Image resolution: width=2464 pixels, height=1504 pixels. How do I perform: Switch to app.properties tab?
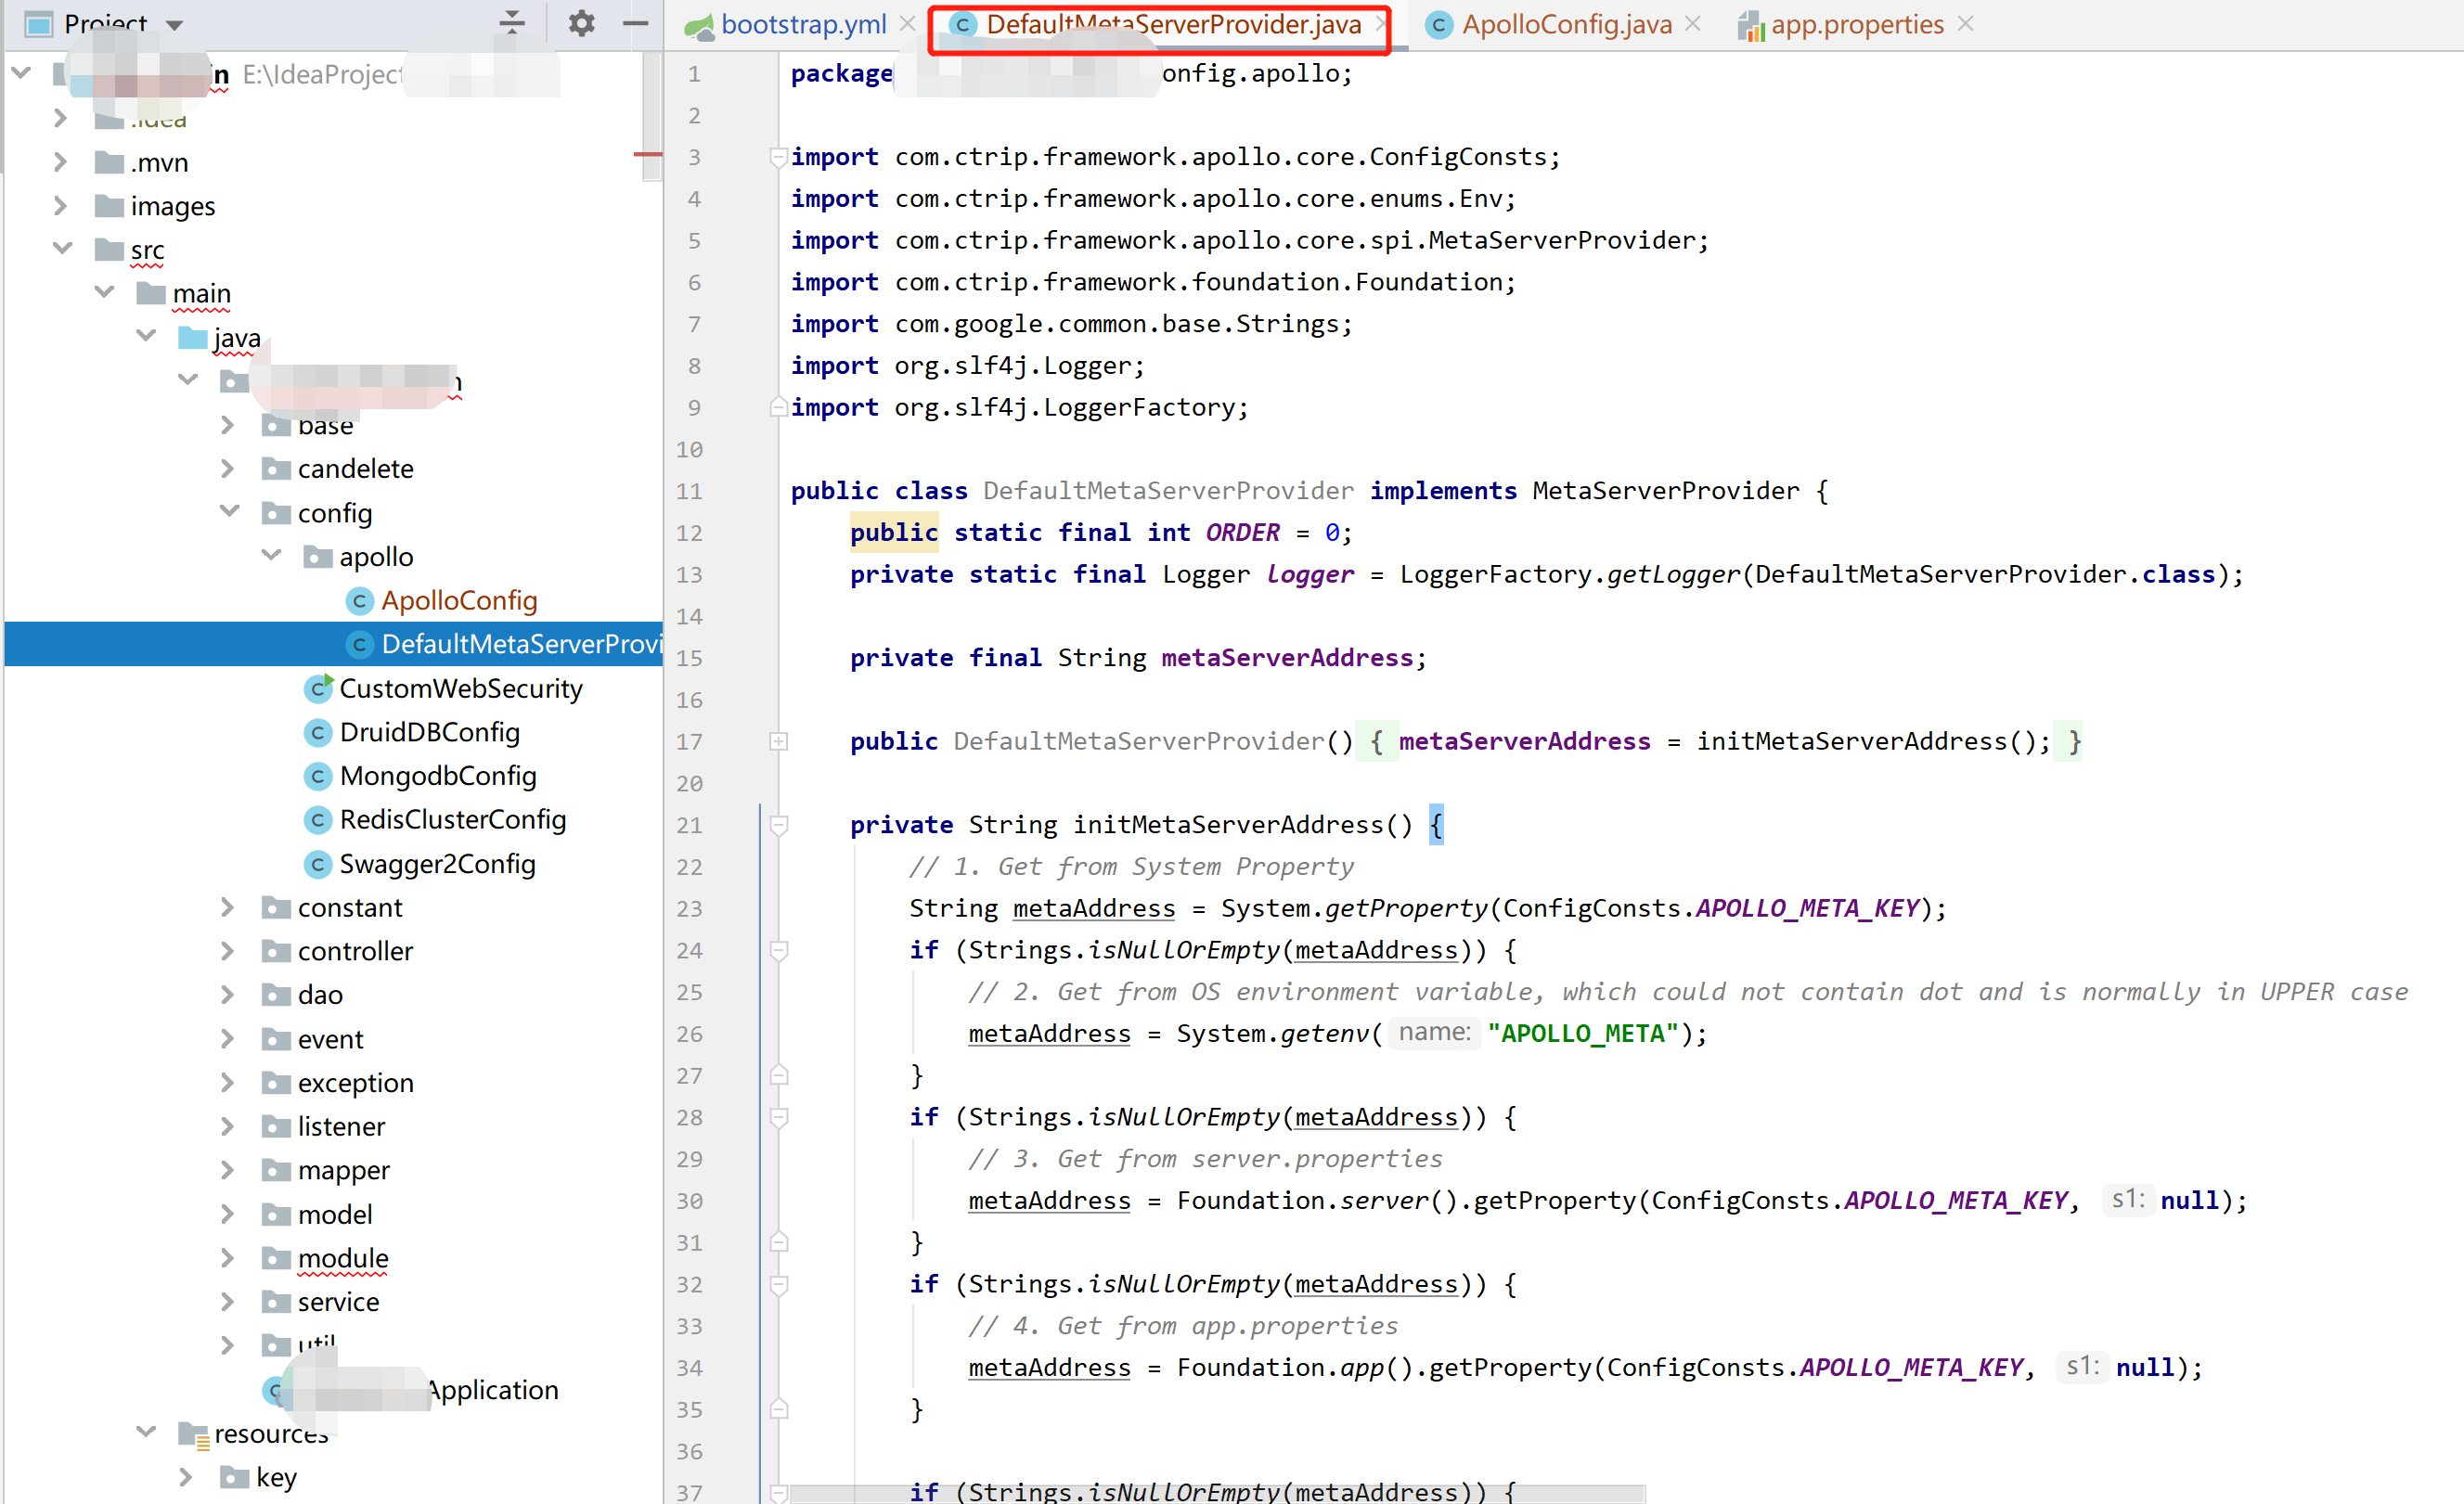pos(1856,24)
